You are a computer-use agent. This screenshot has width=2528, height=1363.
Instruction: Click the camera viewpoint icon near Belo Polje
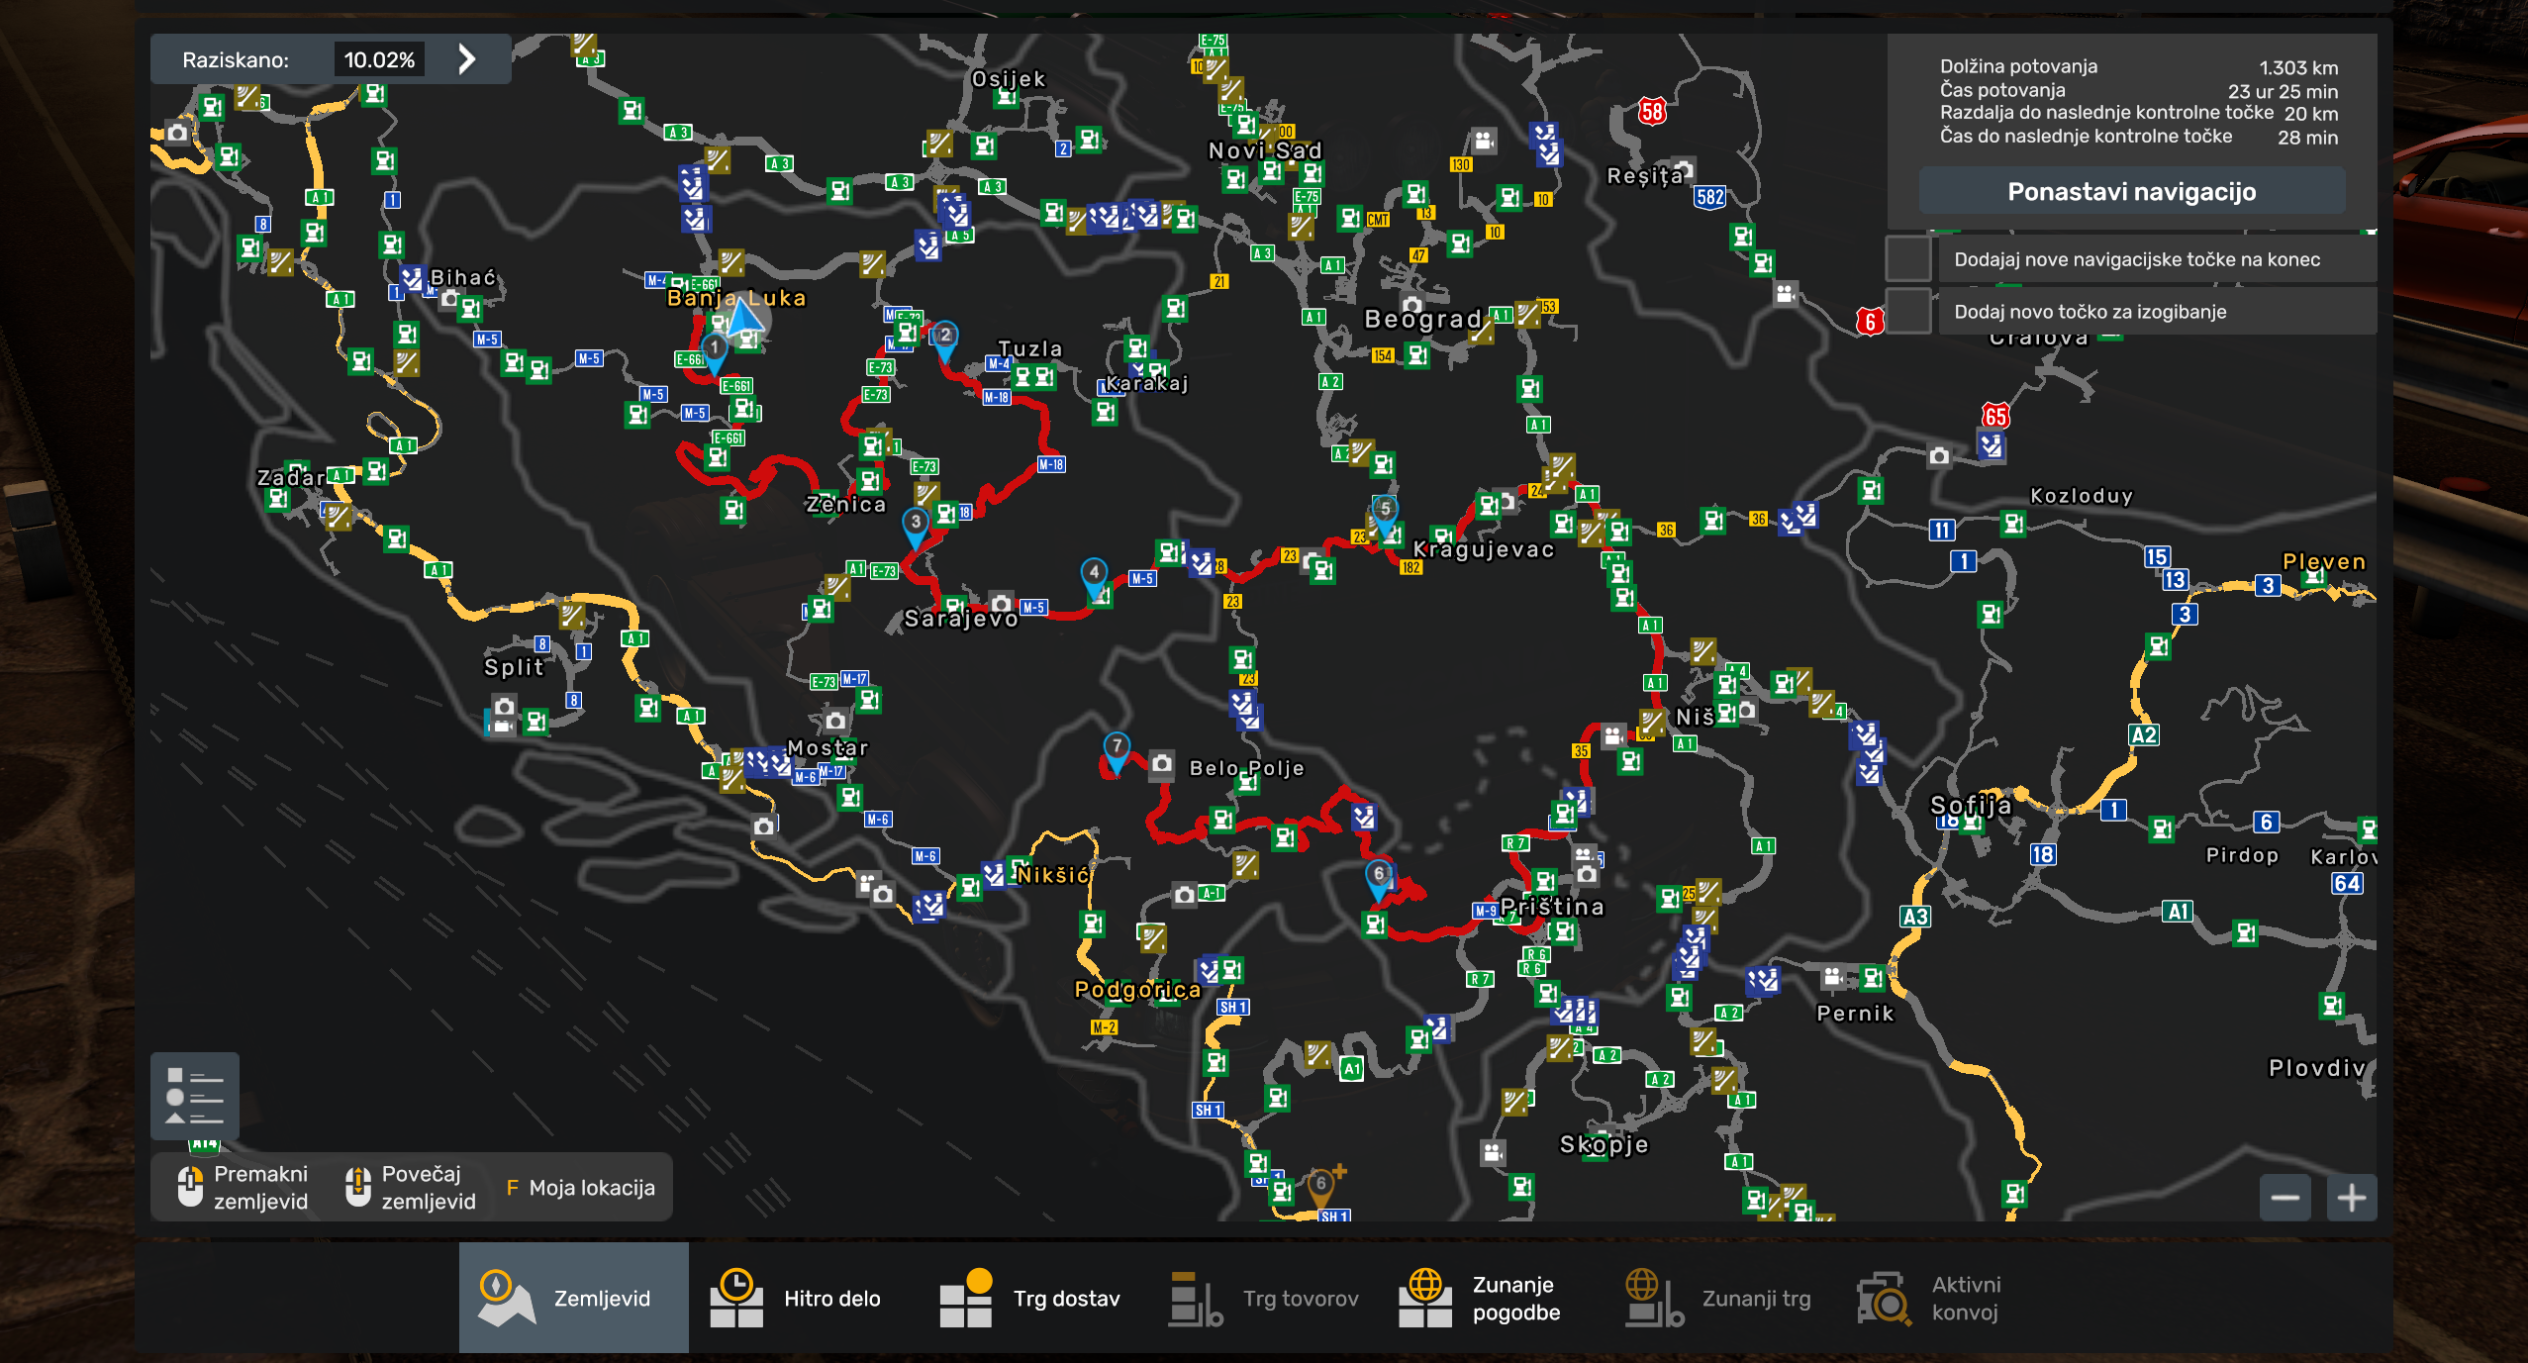click(1162, 764)
